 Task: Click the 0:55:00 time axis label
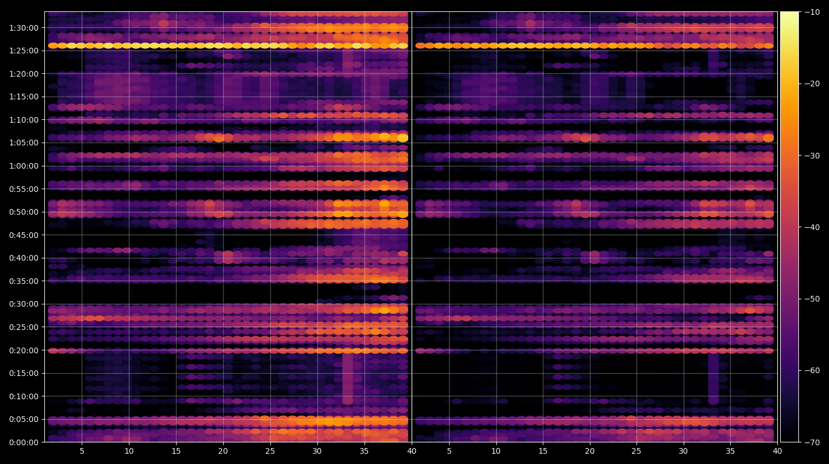tap(24, 189)
